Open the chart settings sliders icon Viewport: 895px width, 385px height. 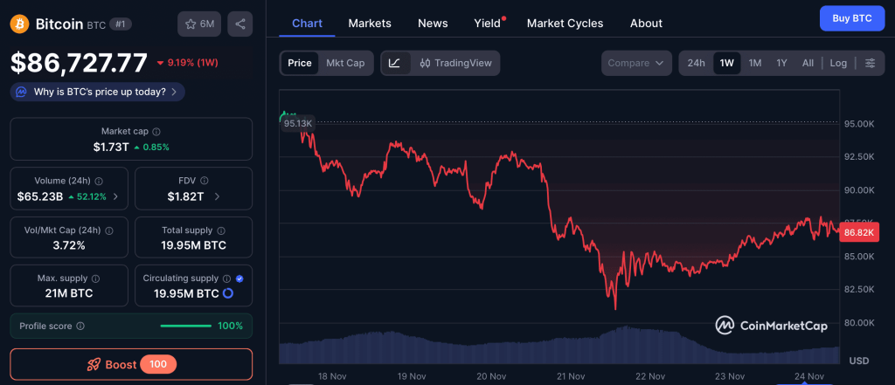coord(870,63)
